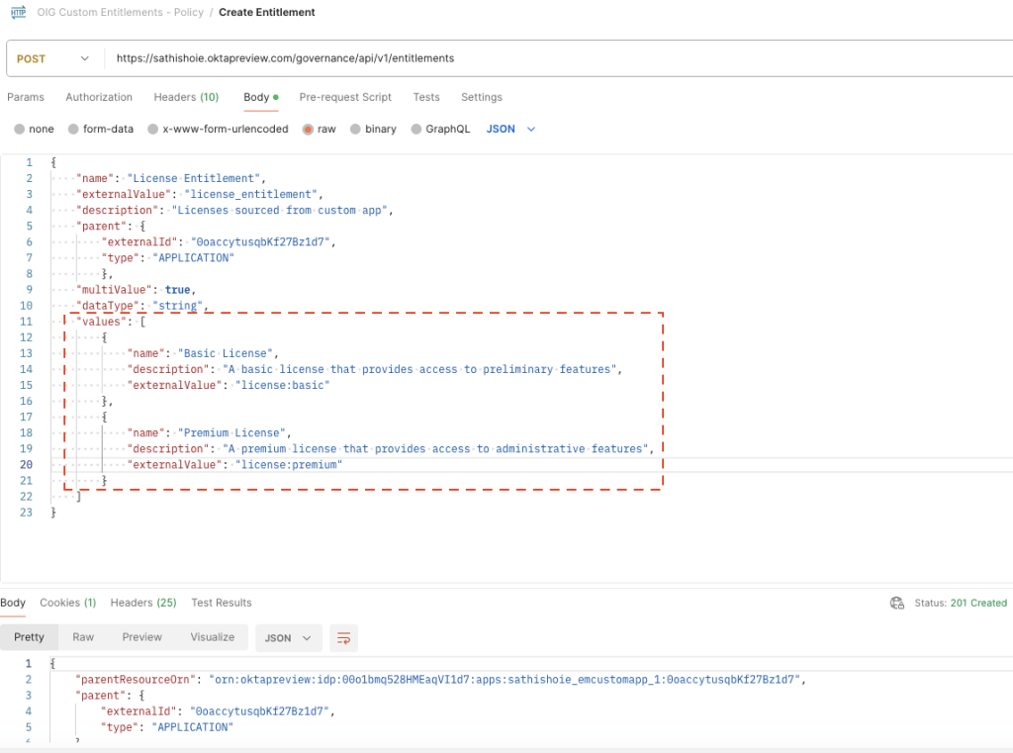Click the Basic License name line
Image resolution: width=1013 pixels, height=753 pixels.
click(x=203, y=353)
